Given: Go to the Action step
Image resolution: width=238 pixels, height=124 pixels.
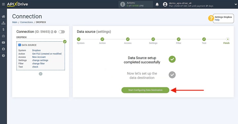Looking at the screenshot, I should [x=102, y=39].
